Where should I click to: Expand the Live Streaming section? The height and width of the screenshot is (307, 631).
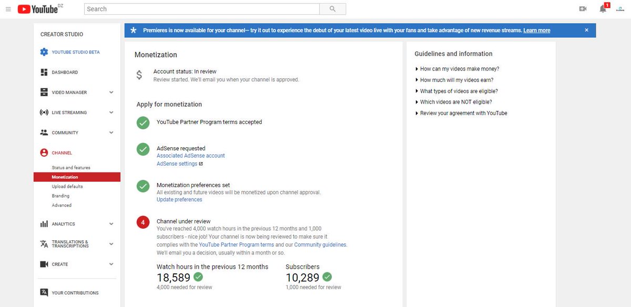pyautogui.click(x=111, y=112)
